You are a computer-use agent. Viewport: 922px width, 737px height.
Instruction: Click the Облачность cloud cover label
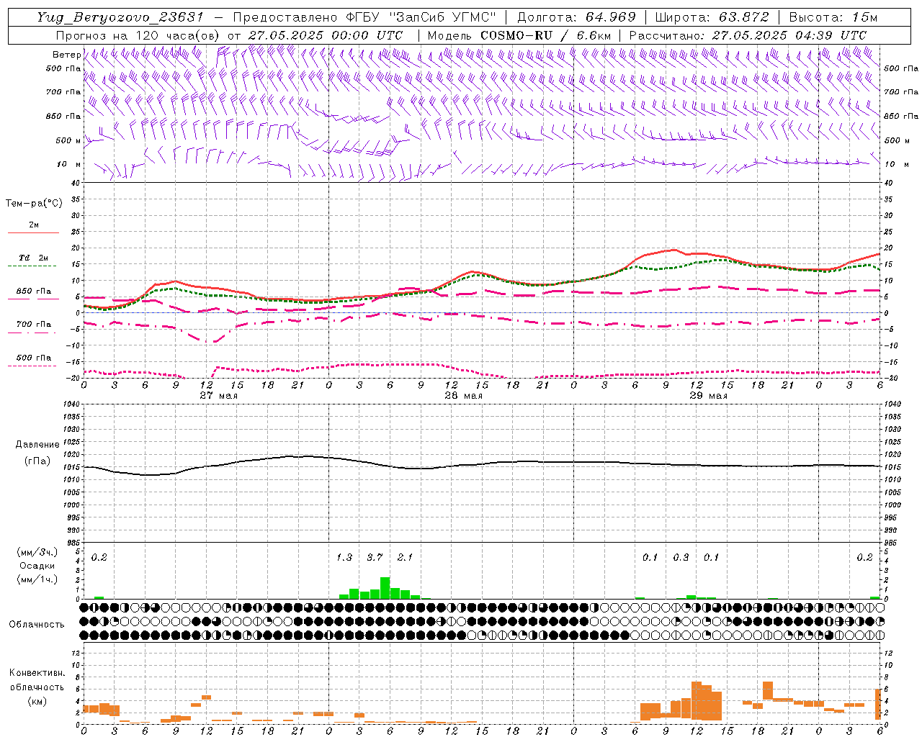37,625
